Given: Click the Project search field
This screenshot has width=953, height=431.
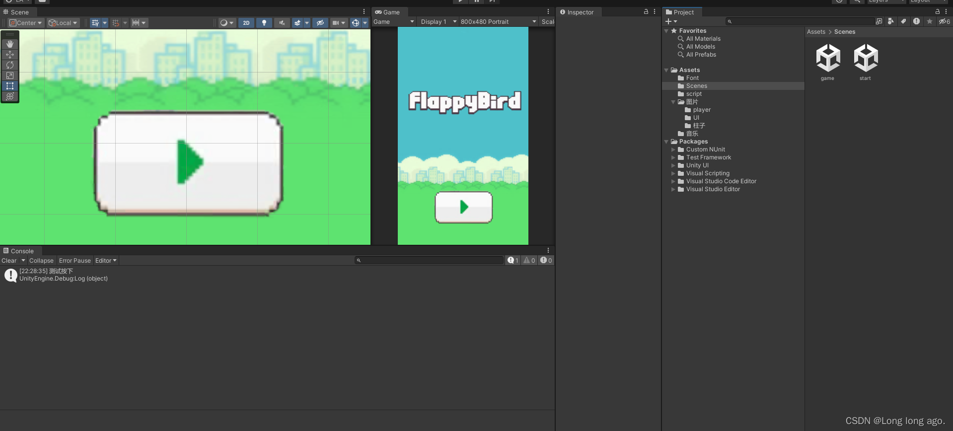Looking at the screenshot, I should pos(800,21).
